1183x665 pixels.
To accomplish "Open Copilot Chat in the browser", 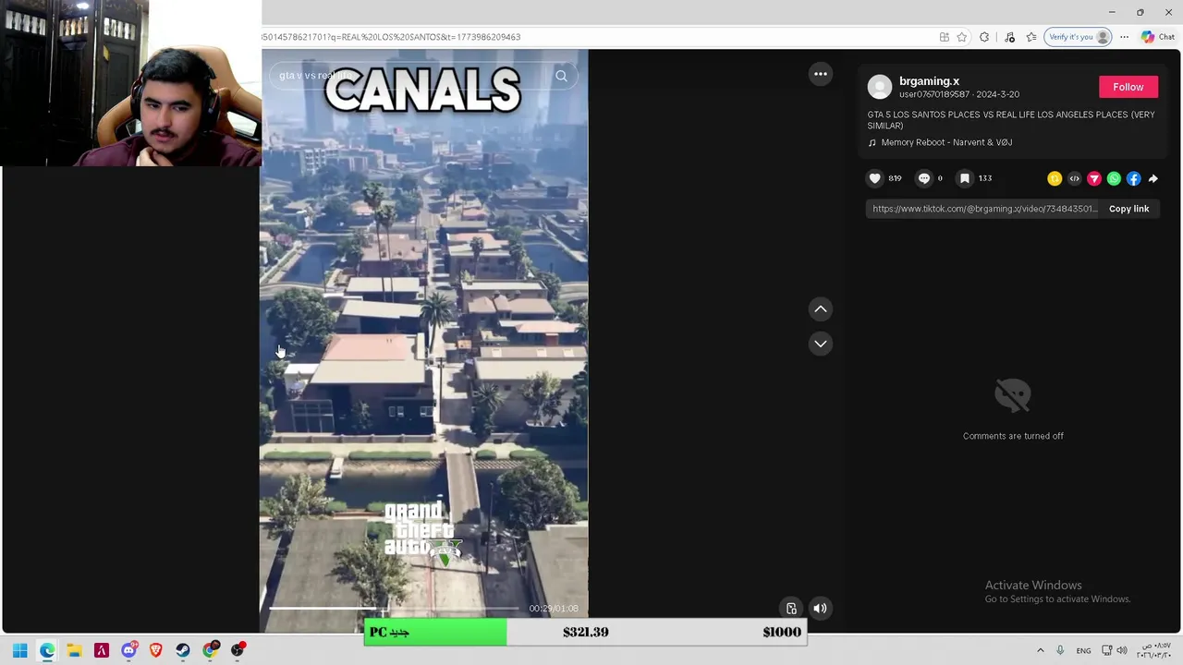I will tap(1157, 37).
